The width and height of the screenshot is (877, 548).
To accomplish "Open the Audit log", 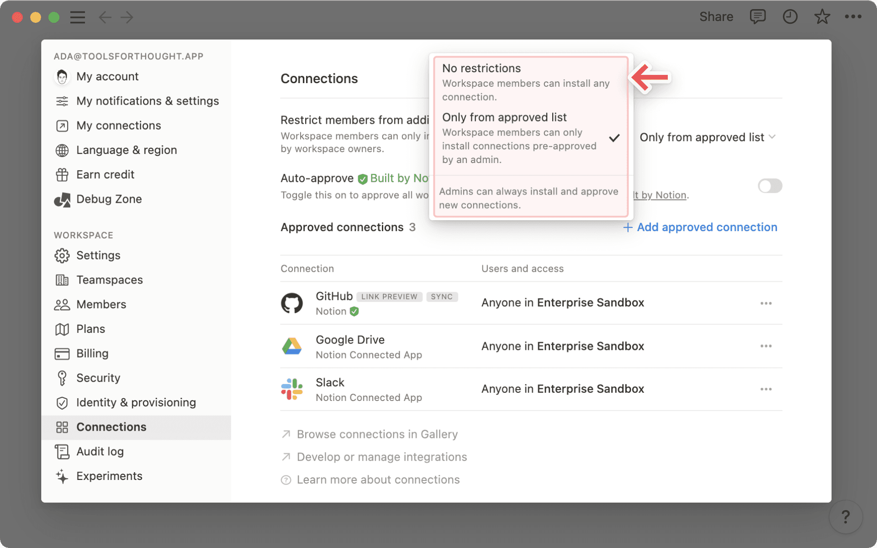I will coord(100,451).
